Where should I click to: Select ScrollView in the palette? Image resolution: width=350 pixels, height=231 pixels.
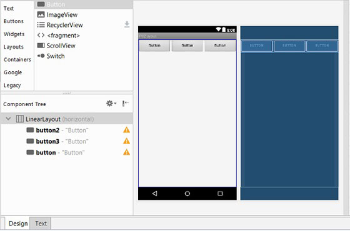84,46
